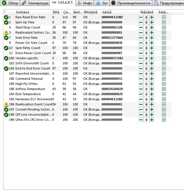The height and width of the screenshot is (190, 184).
Task: Toggle the checkbox for Reported Uncorrectable row
Action: 164,74
